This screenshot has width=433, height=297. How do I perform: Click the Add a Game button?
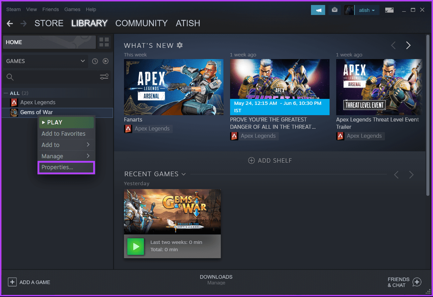[29, 282]
